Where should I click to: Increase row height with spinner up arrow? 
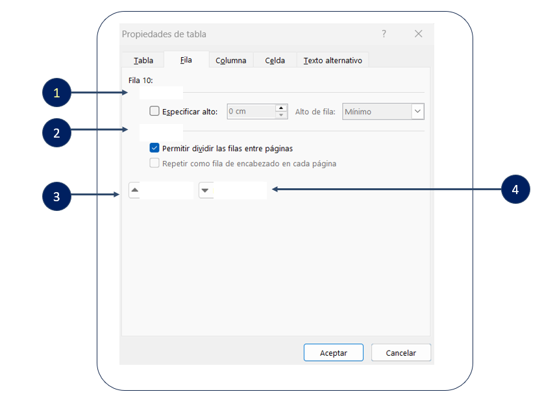pyautogui.click(x=281, y=108)
